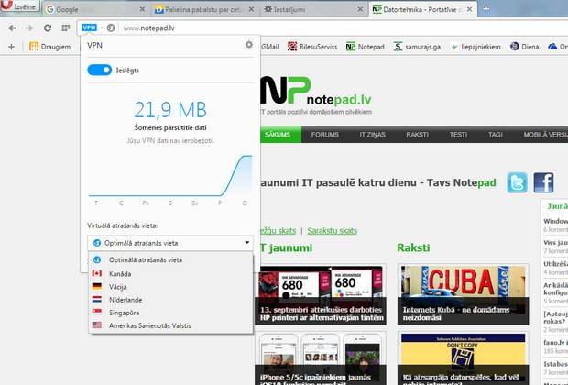The width and height of the screenshot is (568, 385).
Task: Open Speed Dial grid icon
Action: [x=66, y=27]
